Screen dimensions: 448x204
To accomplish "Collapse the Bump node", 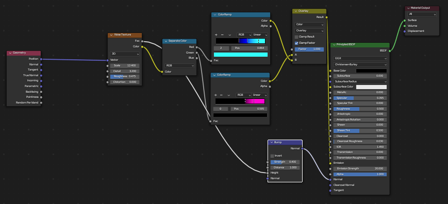I will pyautogui.click(x=271, y=142).
